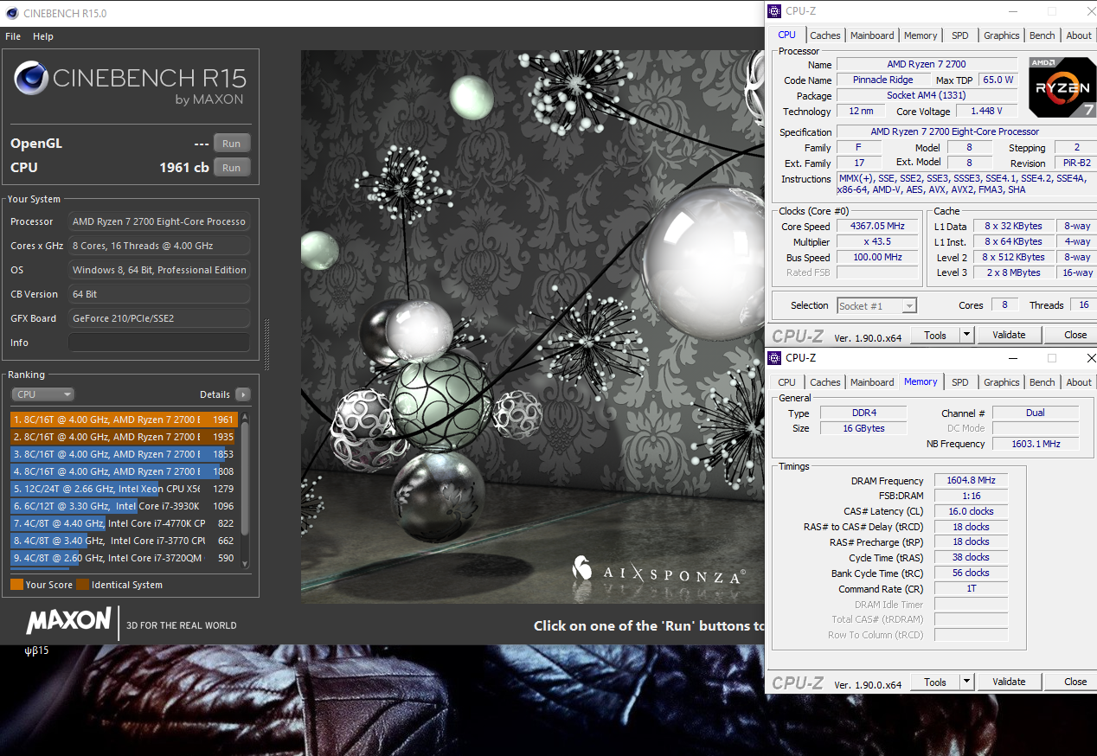Run the CPU benchmark

(x=232, y=168)
